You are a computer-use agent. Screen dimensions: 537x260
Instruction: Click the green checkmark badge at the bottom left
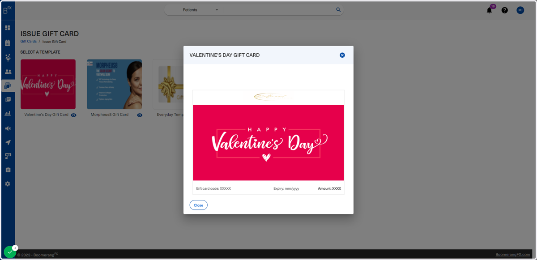coord(10,252)
